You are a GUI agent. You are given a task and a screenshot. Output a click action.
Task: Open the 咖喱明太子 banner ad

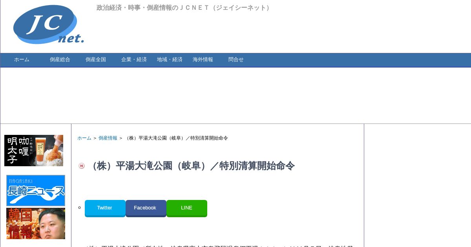pos(34,151)
